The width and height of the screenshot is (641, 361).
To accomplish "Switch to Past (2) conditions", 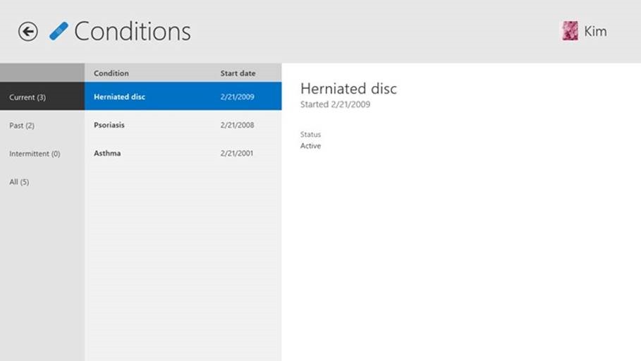I will click(22, 126).
